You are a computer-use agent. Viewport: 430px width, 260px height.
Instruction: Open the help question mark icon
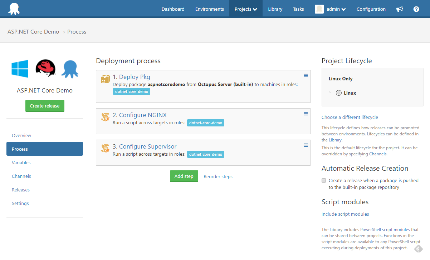pos(416,9)
